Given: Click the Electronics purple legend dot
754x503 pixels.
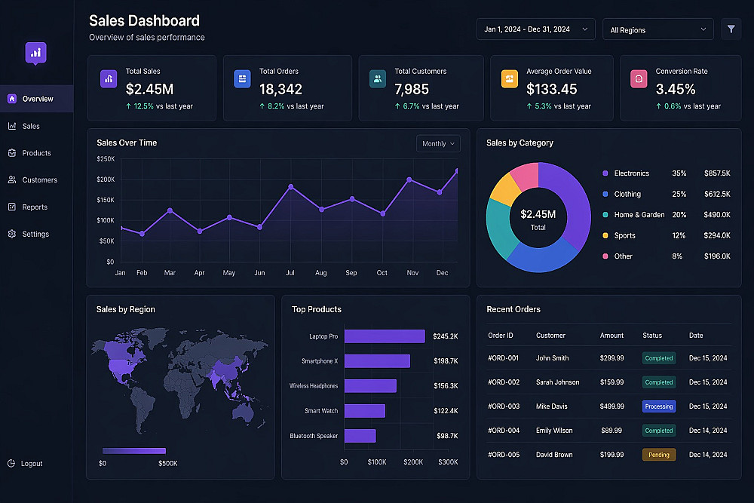Looking at the screenshot, I should pos(605,173).
